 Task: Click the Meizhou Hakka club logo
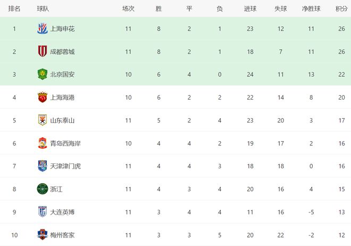click(x=42, y=235)
